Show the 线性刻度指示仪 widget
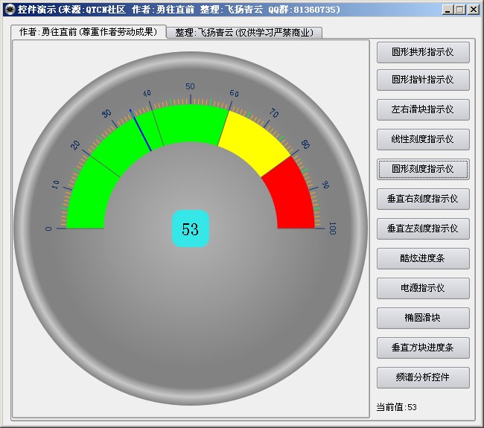484x428 pixels. [x=423, y=139]
